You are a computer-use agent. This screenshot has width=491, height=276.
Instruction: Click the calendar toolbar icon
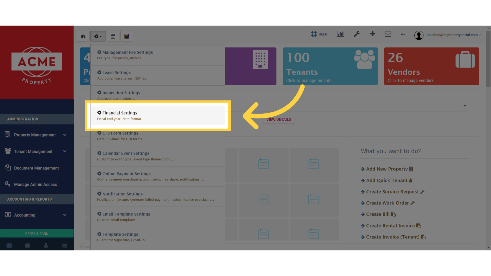[x=113, y=36]
